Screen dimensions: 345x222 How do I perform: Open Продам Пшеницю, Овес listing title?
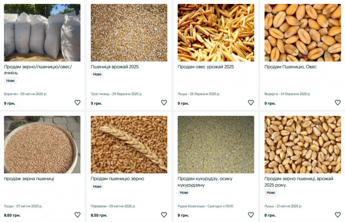pyautogui.click(x=290, y=67)
